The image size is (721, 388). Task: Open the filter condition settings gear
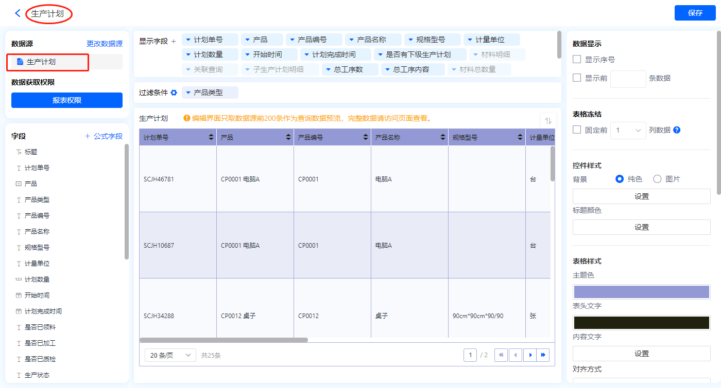pos(174,93)
